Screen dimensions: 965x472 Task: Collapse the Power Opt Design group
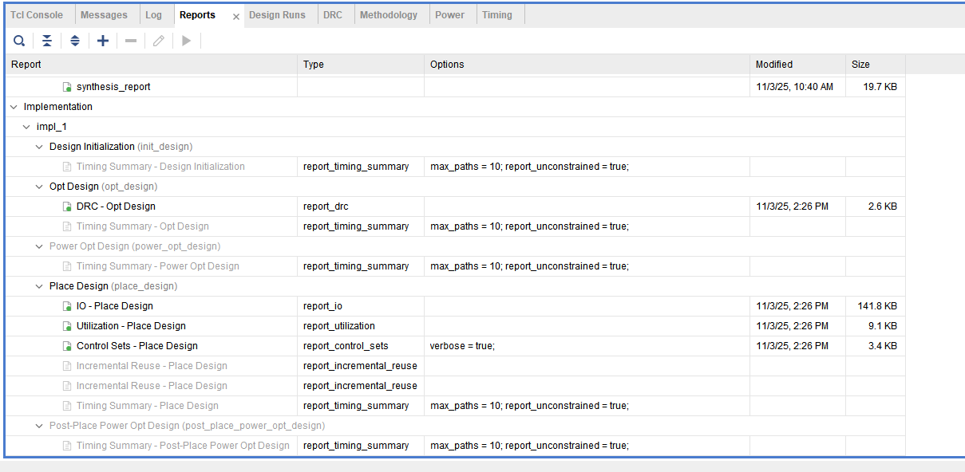click(x=40, y=246)
